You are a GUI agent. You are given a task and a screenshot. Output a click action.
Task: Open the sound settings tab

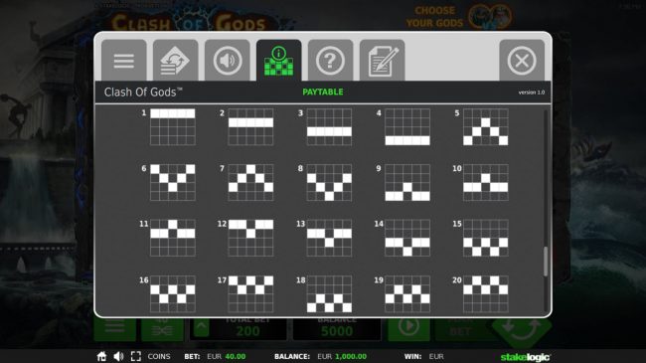(227, 61)
